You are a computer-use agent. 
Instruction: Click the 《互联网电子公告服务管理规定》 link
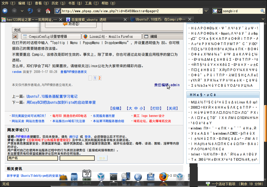point(48,140)
